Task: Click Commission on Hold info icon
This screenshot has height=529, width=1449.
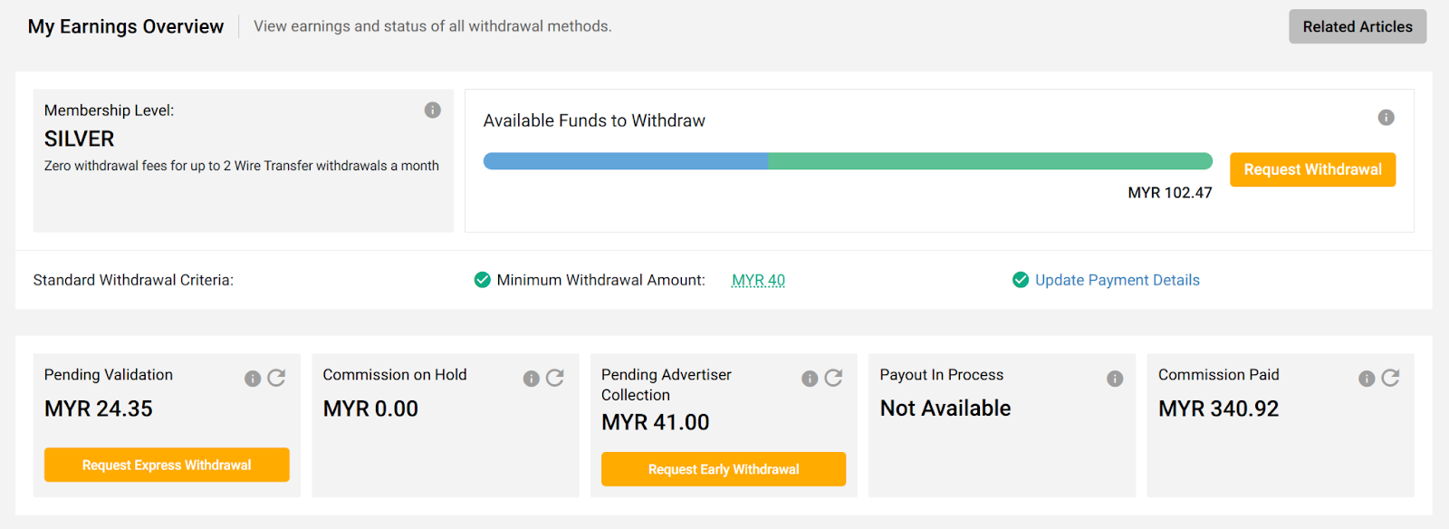Action: 531,379
